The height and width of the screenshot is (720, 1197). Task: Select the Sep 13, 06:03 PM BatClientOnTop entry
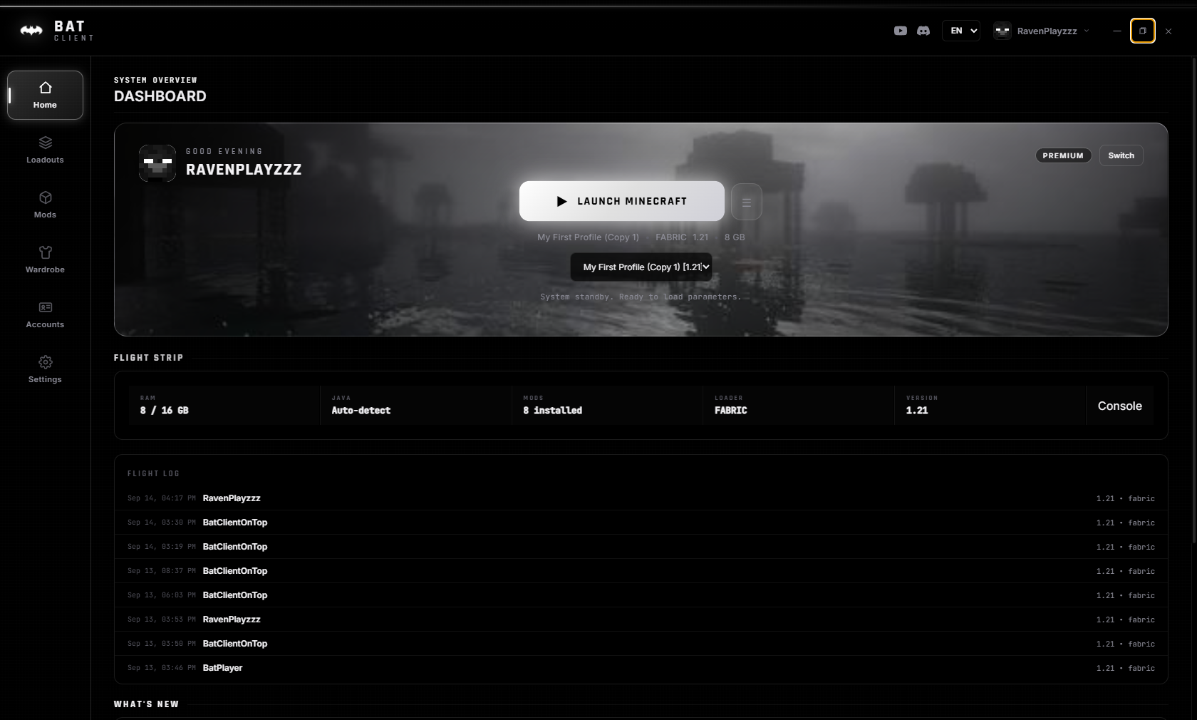tap(641, 595)
